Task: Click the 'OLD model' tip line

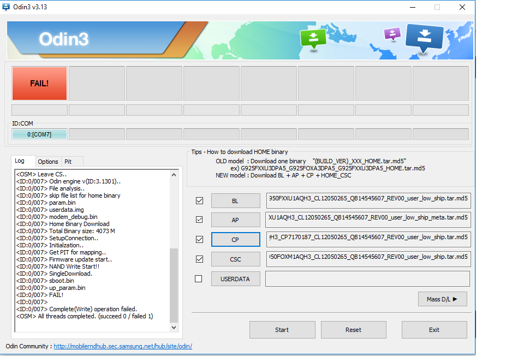Action: click(311, 161)
